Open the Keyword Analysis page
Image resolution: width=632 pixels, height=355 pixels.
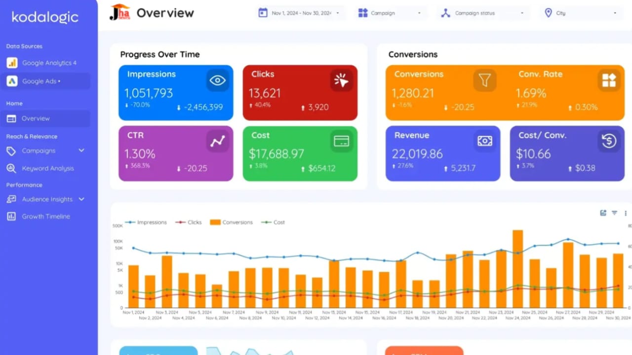[x=48, y=168]
